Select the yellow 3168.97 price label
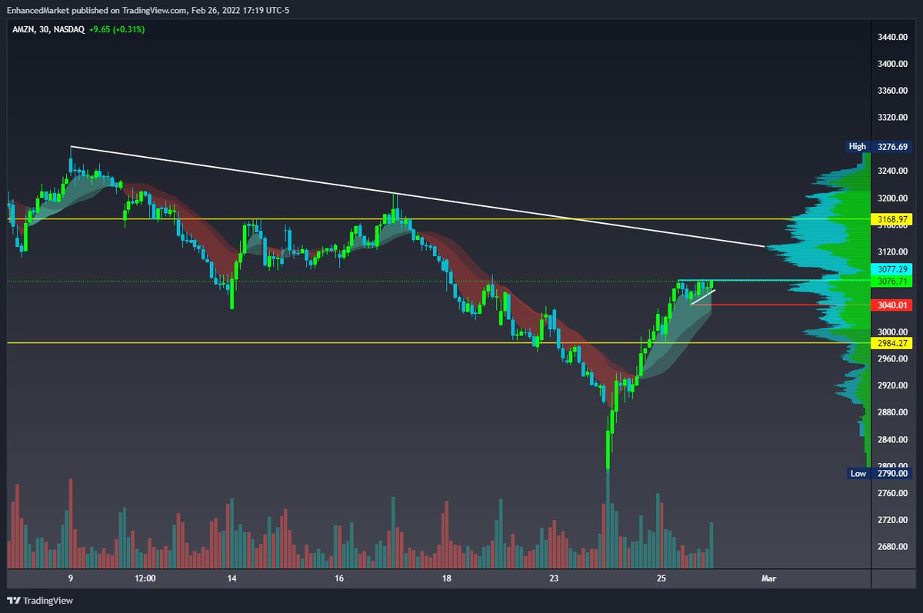923x613 pixels. coord(893,219)
